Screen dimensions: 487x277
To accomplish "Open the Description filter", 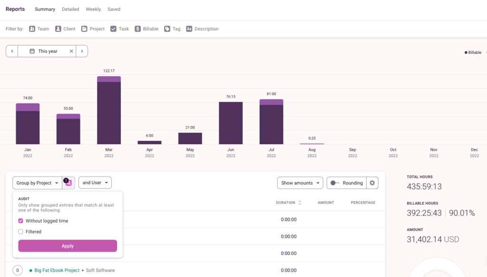I will [x=202, y=29].
